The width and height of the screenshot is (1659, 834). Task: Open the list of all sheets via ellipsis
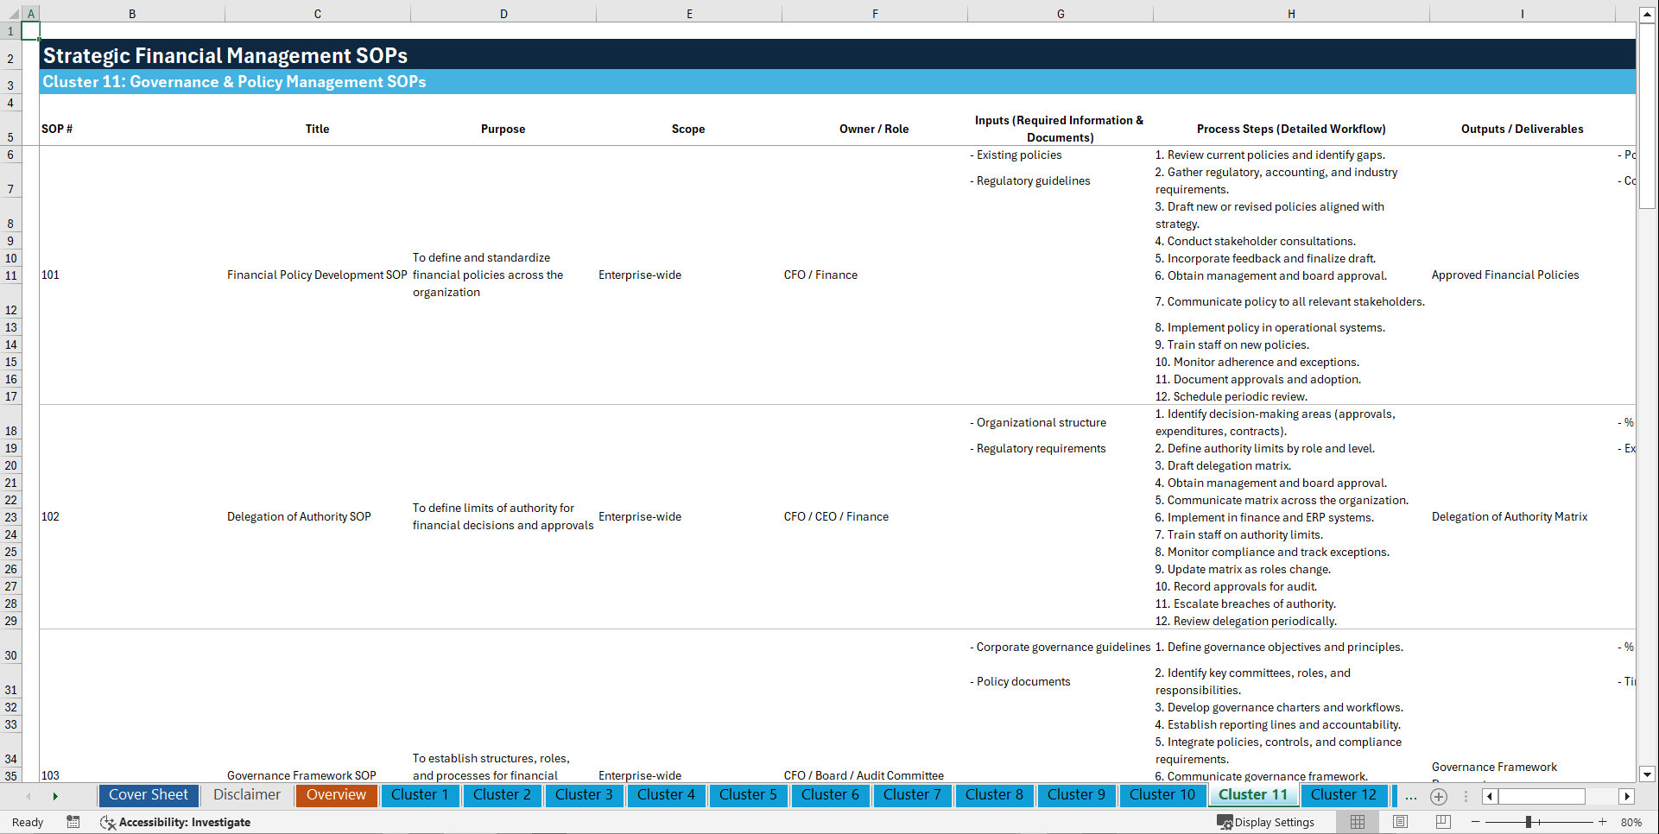[1411, 796]
